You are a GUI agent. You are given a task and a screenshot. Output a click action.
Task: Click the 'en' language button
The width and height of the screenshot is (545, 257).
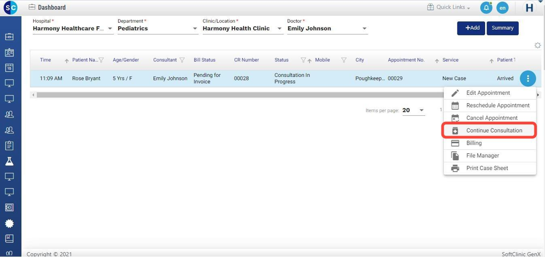click(502, 8)
